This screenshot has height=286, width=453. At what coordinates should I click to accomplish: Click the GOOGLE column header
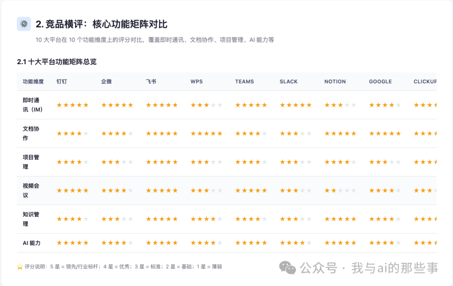coord(380,81)
